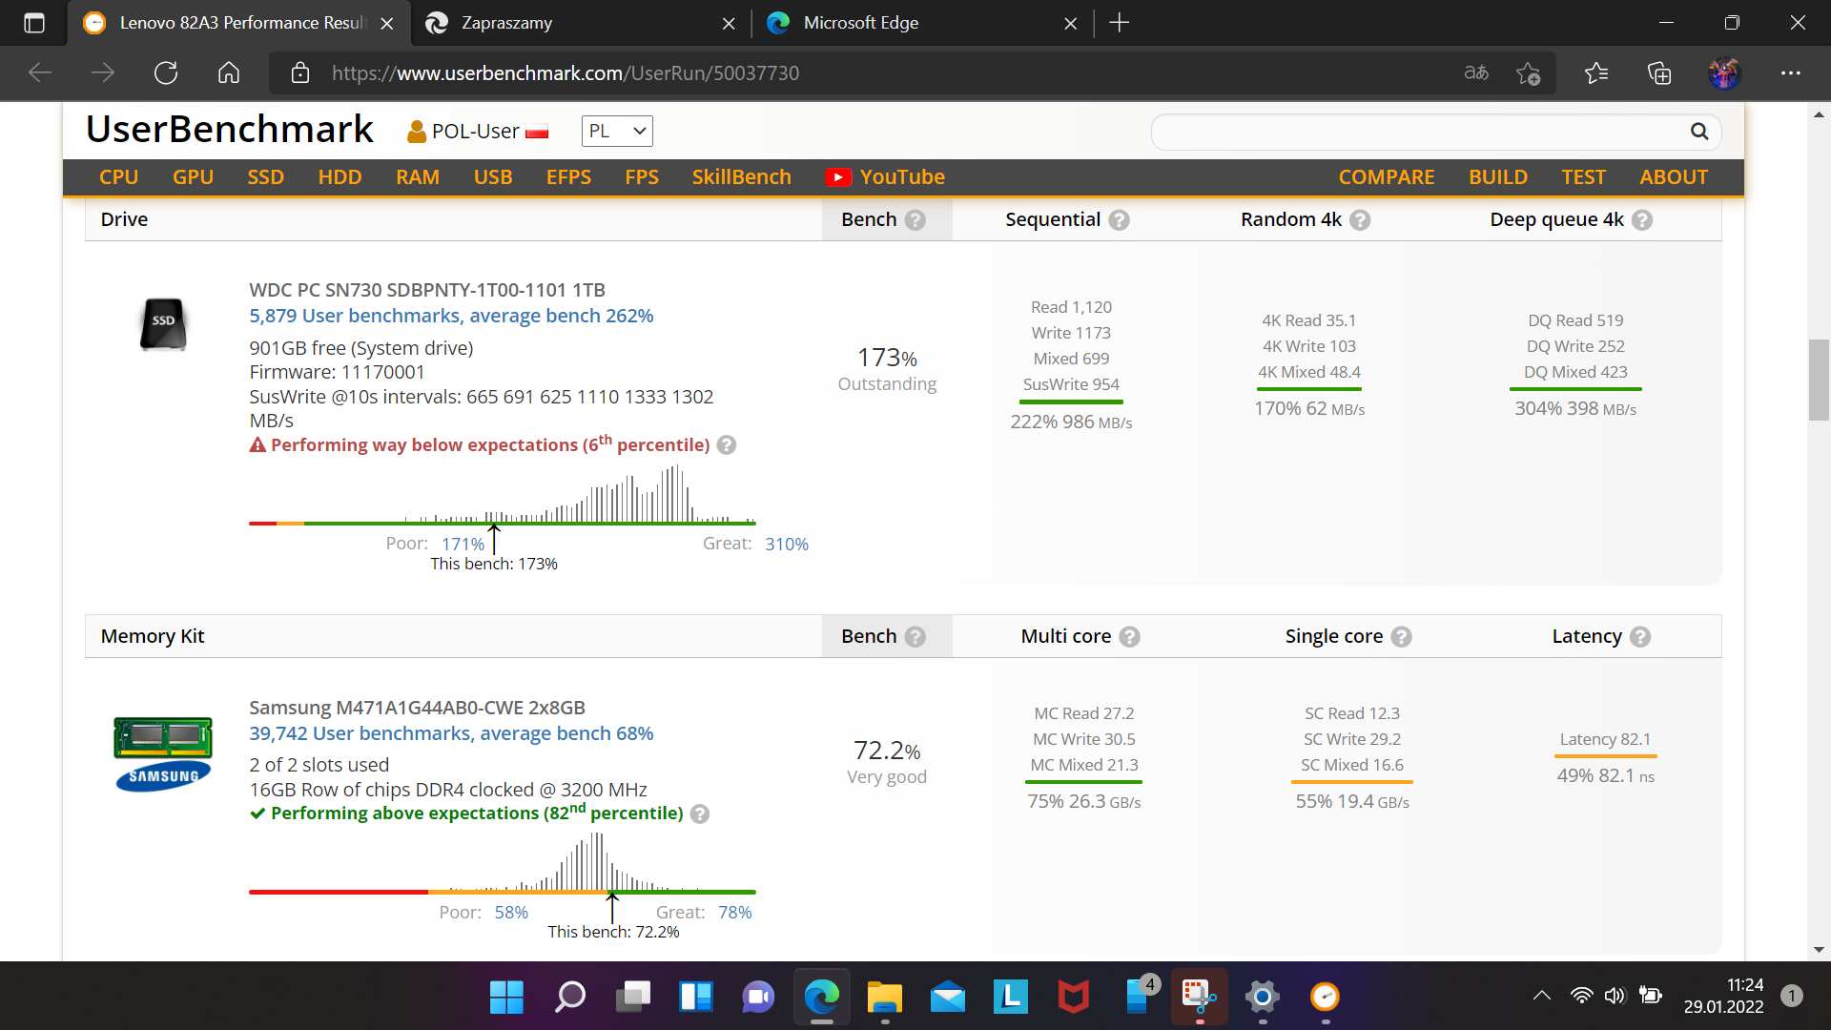Click help icon beside 82nd percentile note
The width and height of the screenshot is (1831, 1030).
[x=700, y=814]
